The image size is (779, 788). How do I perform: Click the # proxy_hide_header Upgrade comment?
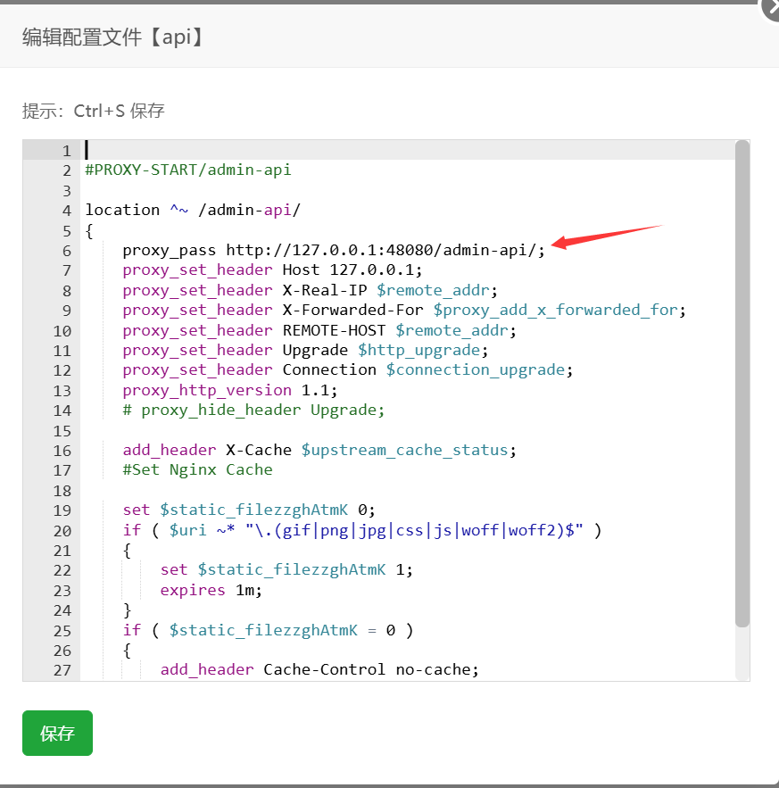253,411
